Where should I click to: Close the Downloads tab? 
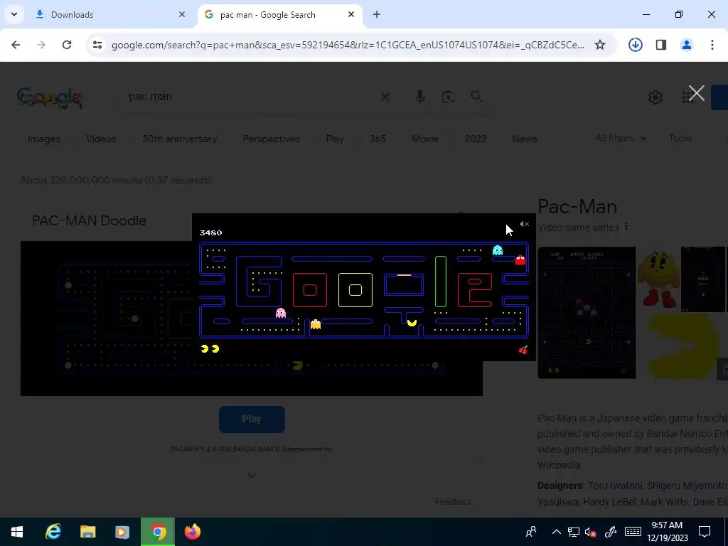pyautogui.click(x=182, y=14)
